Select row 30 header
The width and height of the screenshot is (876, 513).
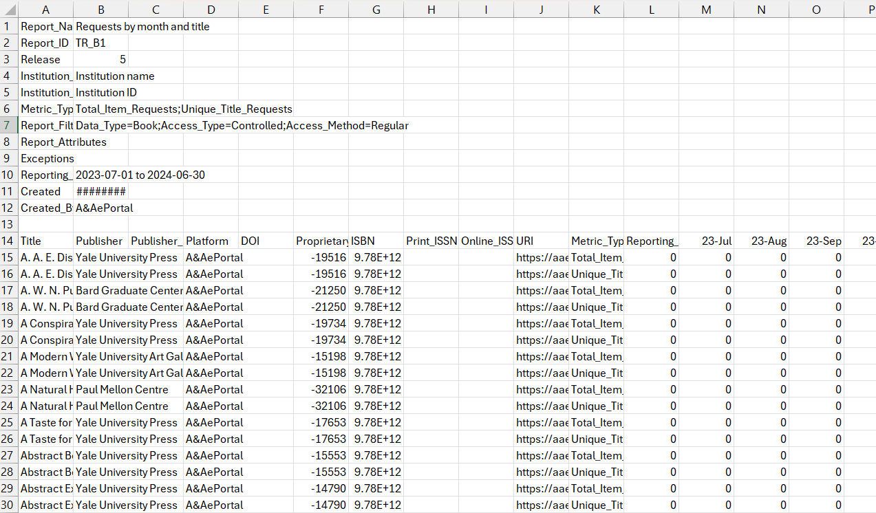(9, 505)
